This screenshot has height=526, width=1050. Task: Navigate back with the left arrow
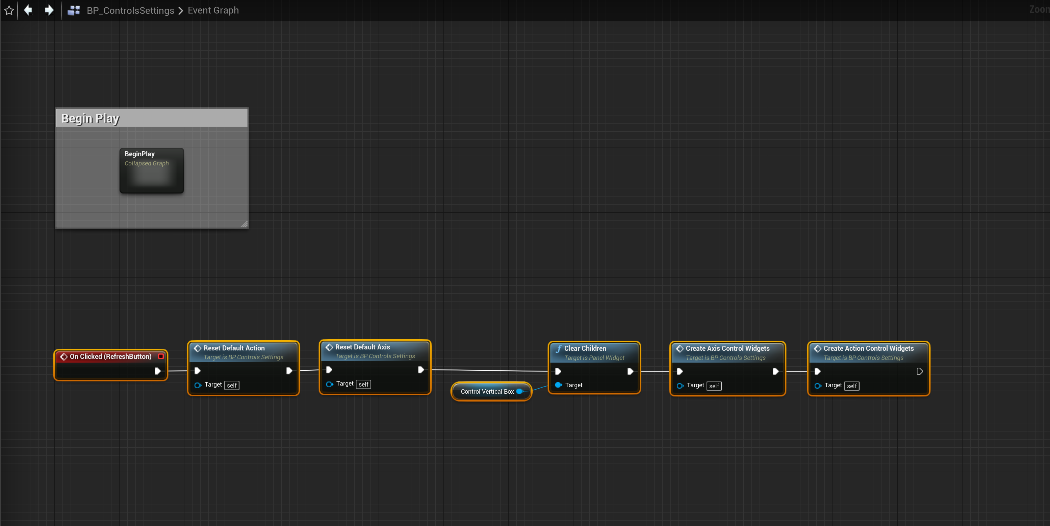pyautogui.click(x=28, y=10)
